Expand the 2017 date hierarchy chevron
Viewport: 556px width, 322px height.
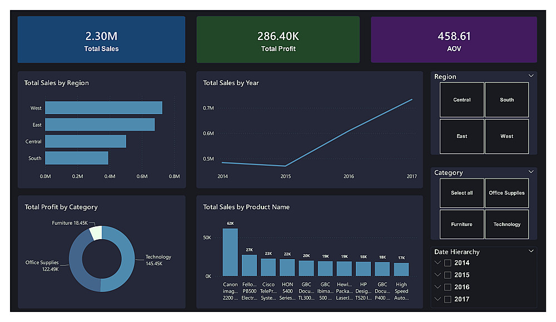(x=438, y=299)
